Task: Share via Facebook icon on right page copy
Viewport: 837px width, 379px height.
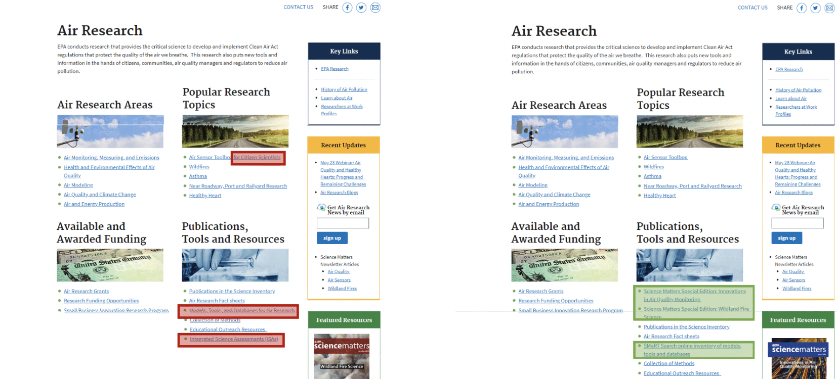Action: 802,8
